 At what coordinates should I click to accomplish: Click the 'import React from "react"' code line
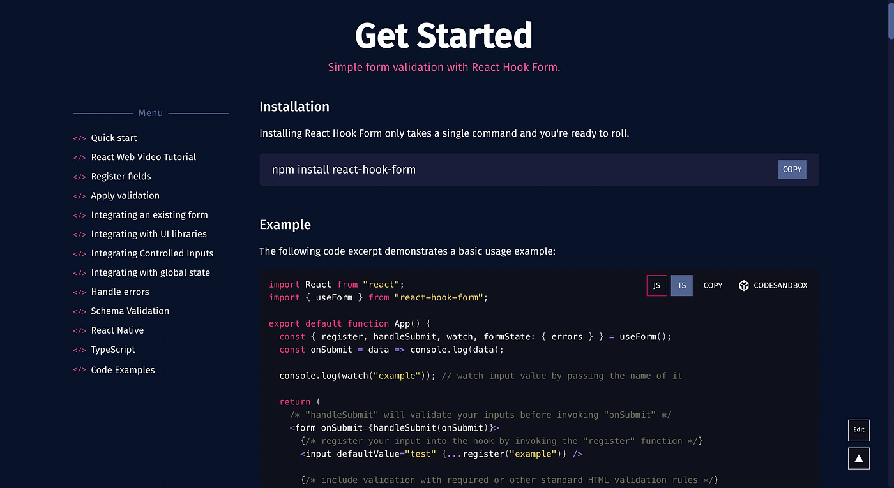(337, 285)
